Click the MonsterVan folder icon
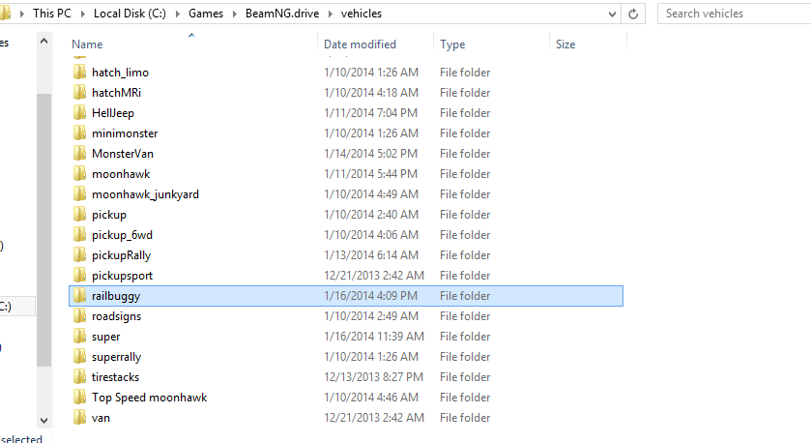Screen dimensions: 811x443 point(79,154)
